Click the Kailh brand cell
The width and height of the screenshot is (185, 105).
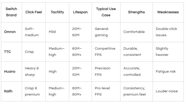click(12, 91)
